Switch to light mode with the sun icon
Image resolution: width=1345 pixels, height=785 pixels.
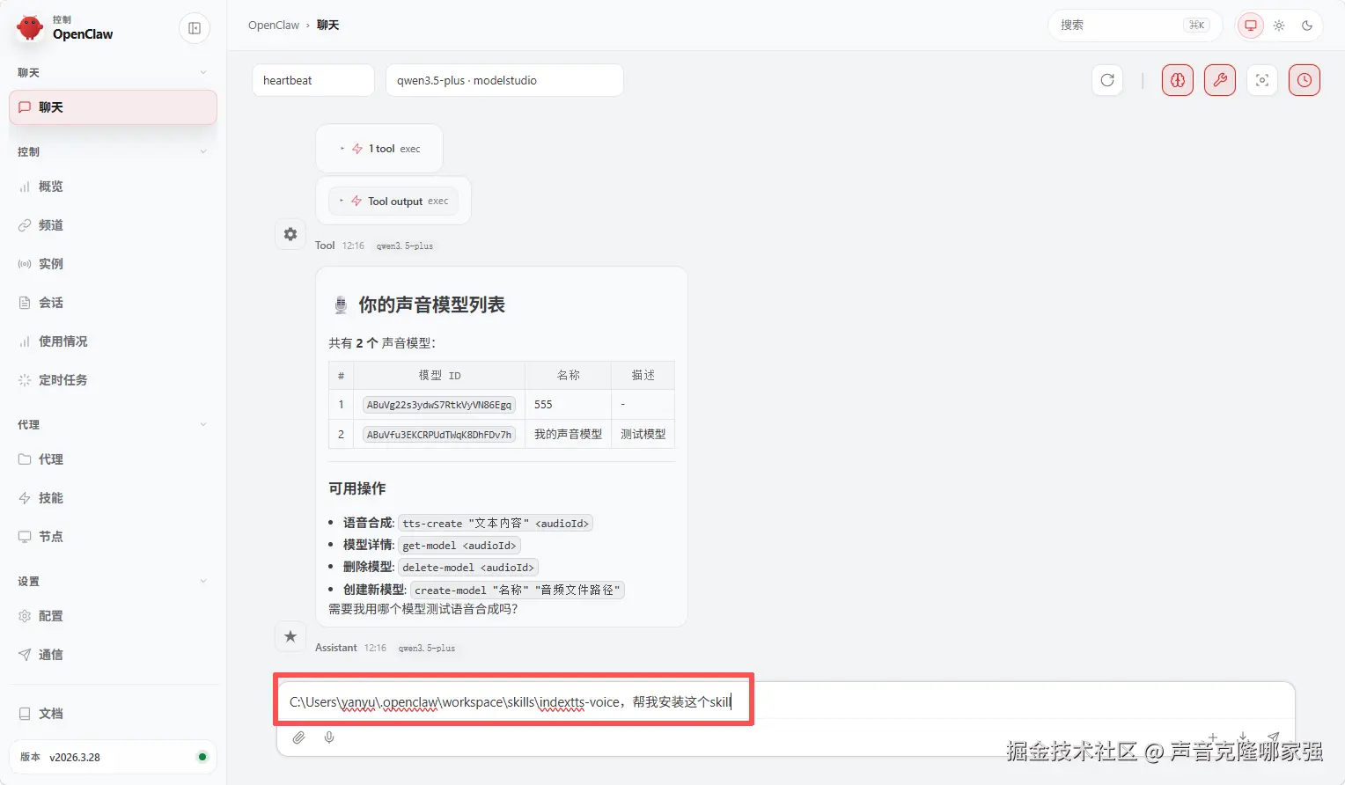pyautogui.click(x=1278, y=26)
